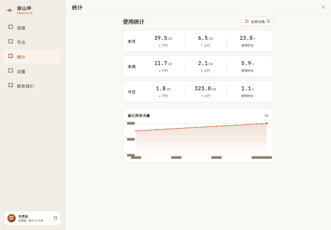331x230 pixels.
Task: Open the 全部设备 device dropdown
Action: pos(257,22)
